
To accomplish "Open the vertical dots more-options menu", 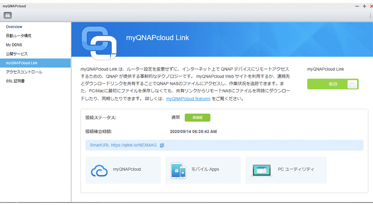I will pos(370,16).
